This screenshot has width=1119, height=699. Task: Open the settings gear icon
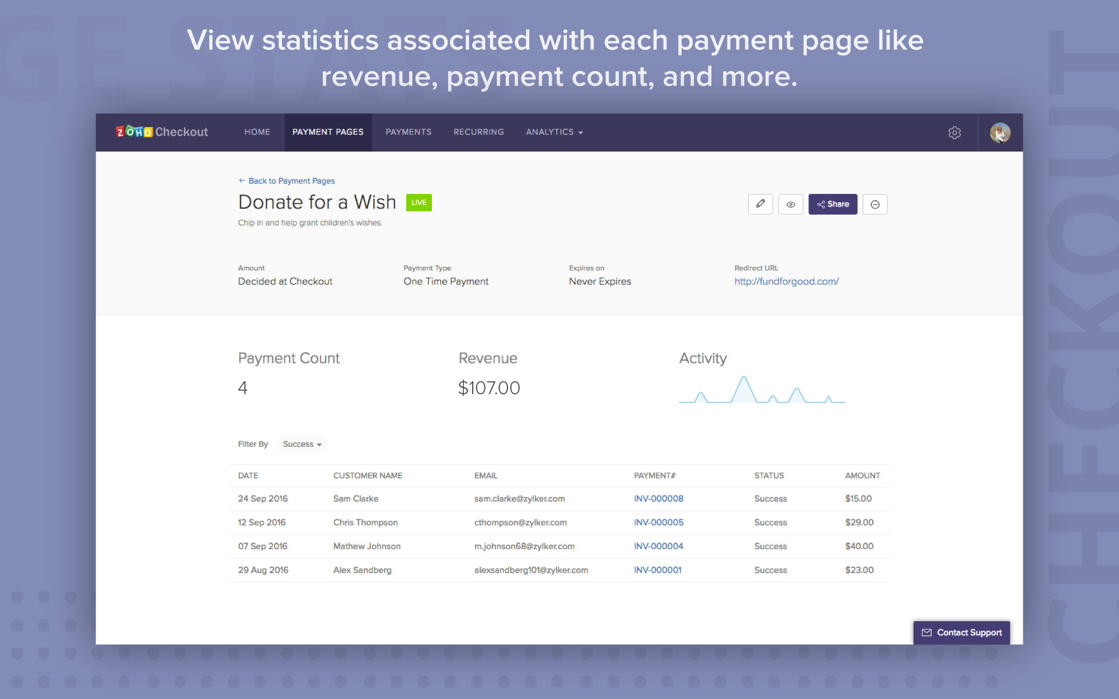tap(955, 133)
